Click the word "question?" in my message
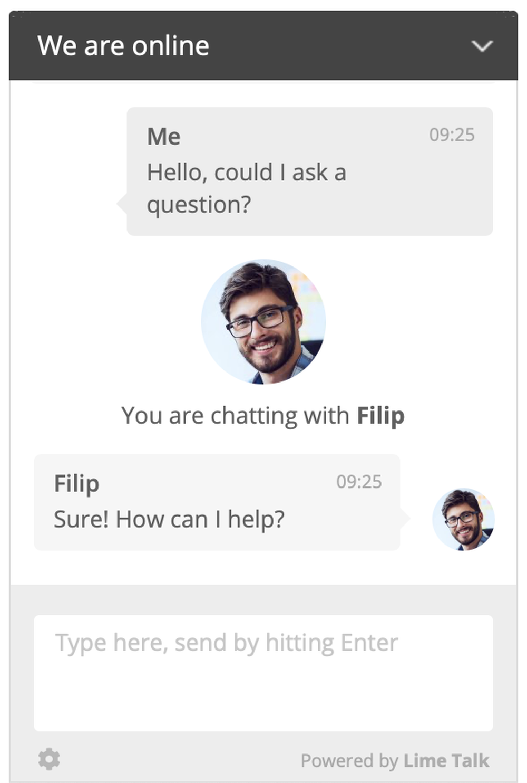This screenshot has width=527, height=783. click(x=199, y=205)
